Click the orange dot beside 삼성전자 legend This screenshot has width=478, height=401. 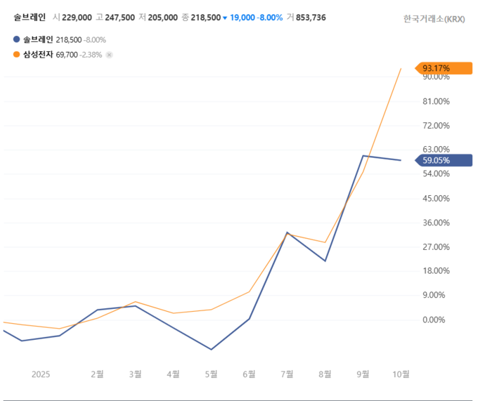point(16,54)
